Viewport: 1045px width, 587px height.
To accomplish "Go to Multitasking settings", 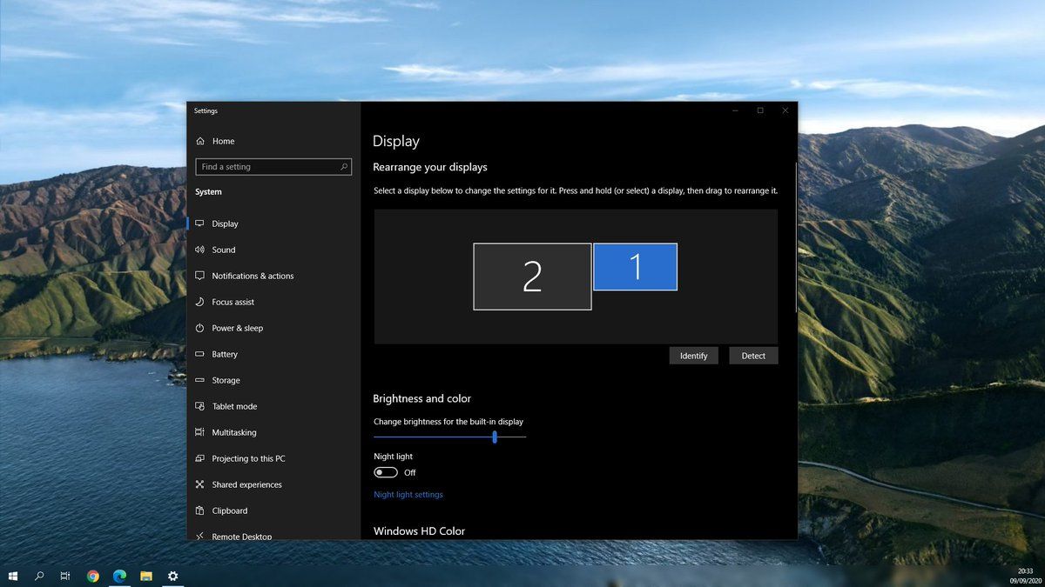I will [x=233, y=432].
